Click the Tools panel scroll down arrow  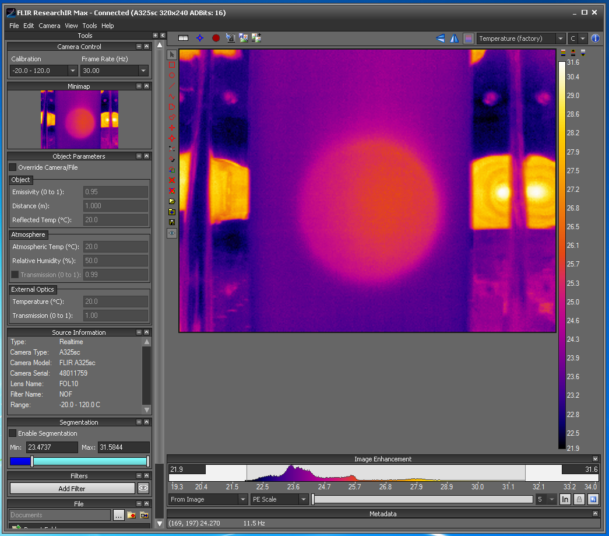159,524
